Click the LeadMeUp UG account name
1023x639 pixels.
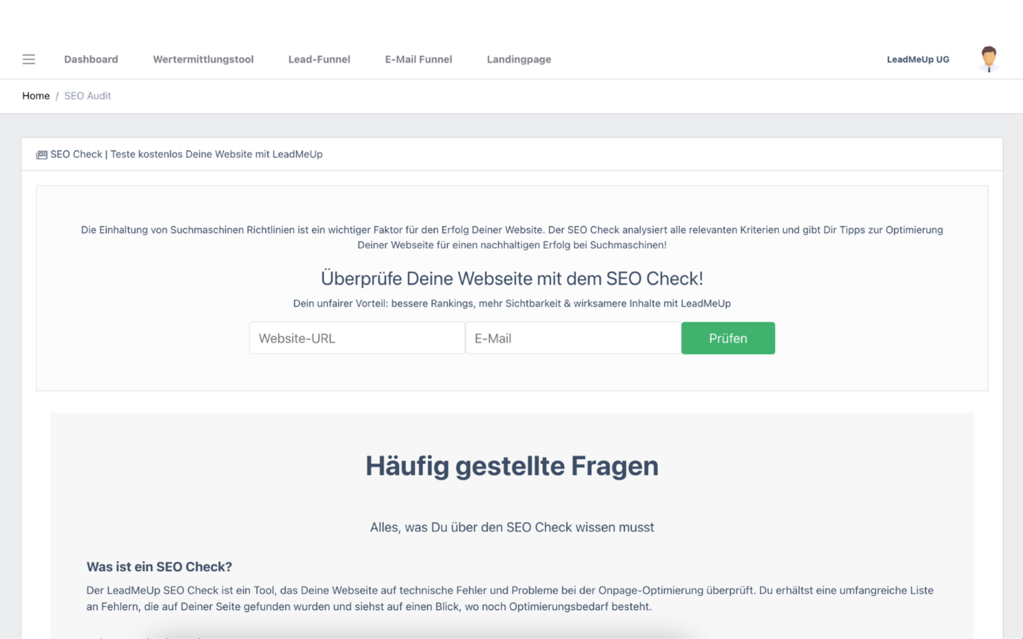point(918,59)
